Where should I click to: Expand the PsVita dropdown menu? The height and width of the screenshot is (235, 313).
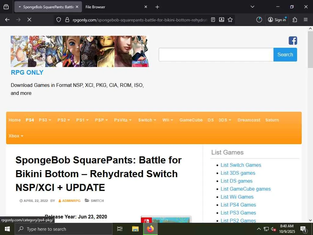(123, 120)
